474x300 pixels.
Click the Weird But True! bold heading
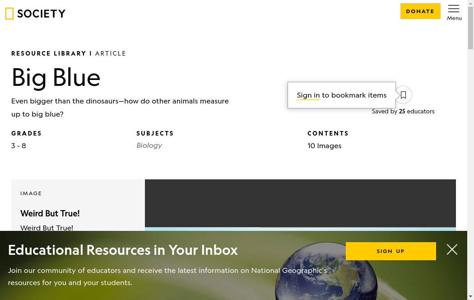(50, 213)
